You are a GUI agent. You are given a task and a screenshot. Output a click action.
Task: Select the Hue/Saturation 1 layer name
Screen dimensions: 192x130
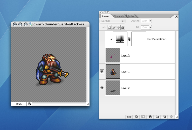pyautogui.click(x=157, y=39)
